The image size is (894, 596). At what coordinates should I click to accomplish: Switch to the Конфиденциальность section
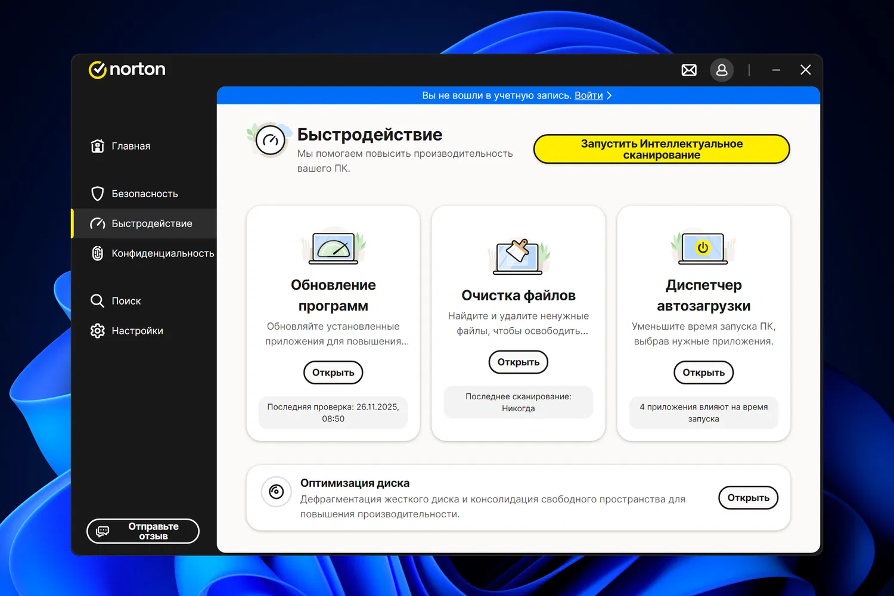point(144,253)
